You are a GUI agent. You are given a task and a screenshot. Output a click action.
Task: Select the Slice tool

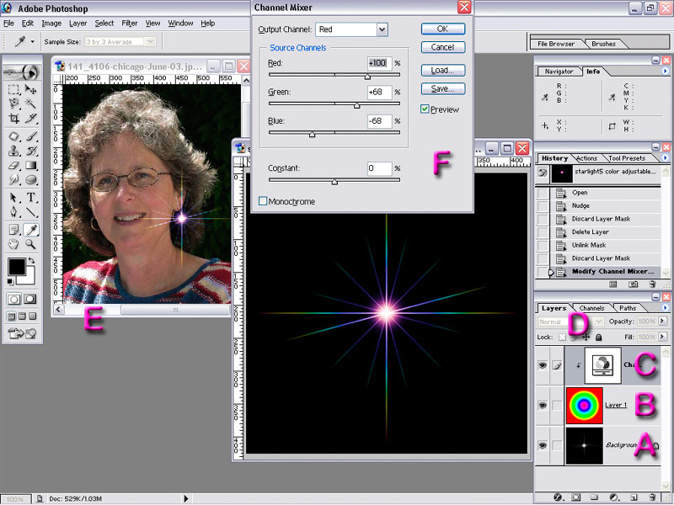[30, 118]
